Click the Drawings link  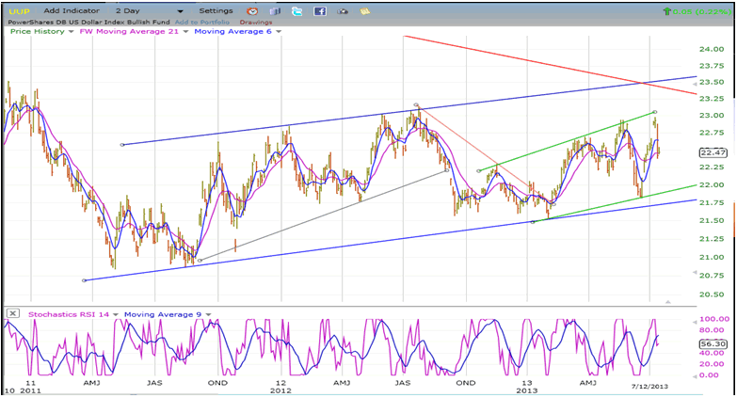coord(254,21)
